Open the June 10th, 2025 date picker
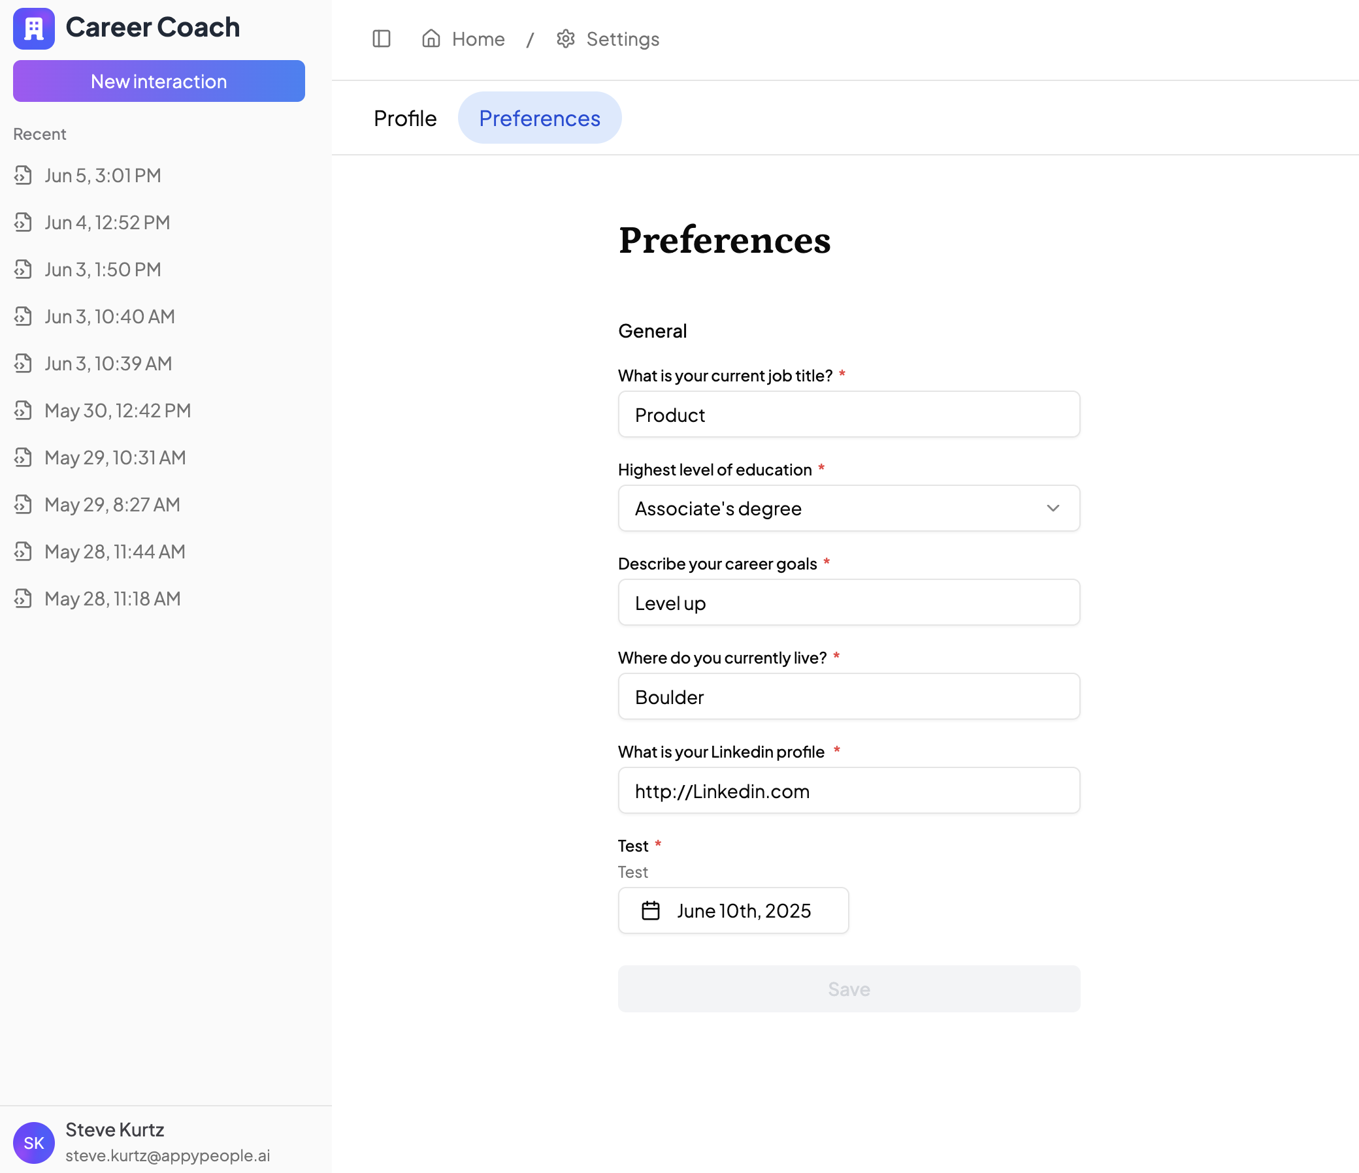Image resolution: width=1359 pixels, height=1173 pixels. coord(743,910)
